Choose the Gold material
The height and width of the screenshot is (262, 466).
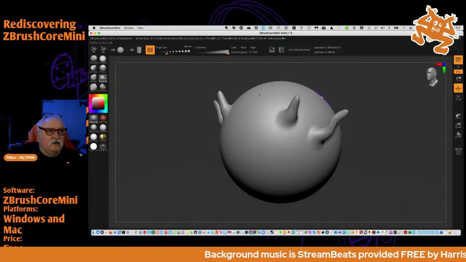tap(103, 137)
